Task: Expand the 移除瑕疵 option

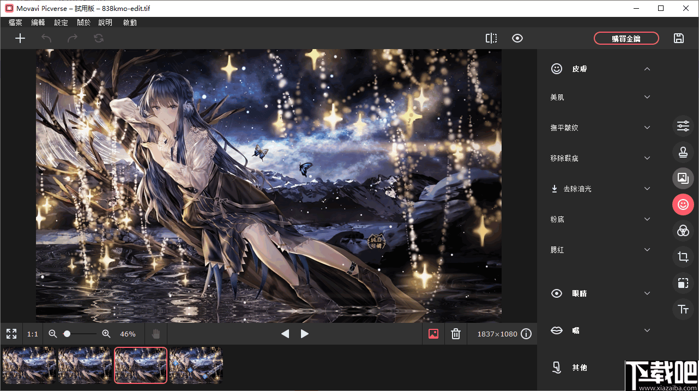Action: [x=647, y=158]
